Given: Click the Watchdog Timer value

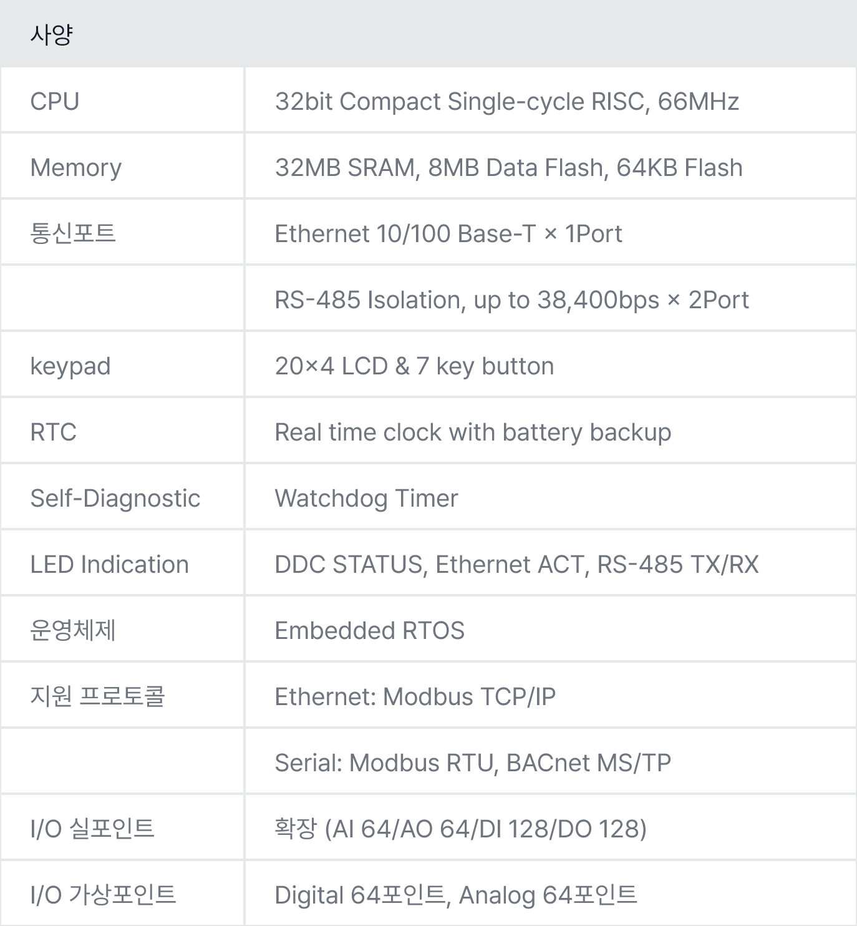Looking at the screenshot, I should coord(366,499).
